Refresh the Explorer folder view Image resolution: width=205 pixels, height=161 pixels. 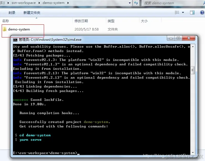pos(136,3)
